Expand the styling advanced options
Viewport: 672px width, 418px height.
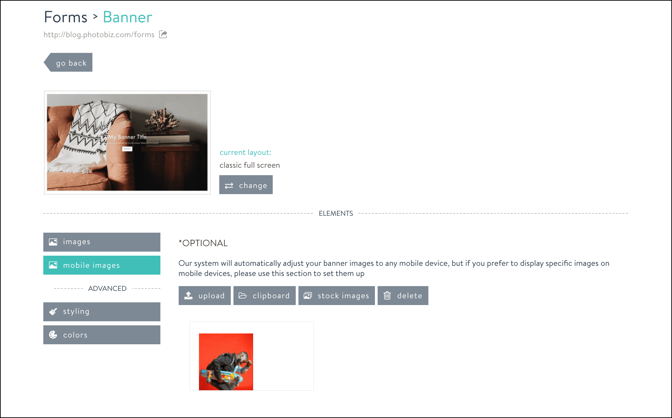tap(102, 311)
